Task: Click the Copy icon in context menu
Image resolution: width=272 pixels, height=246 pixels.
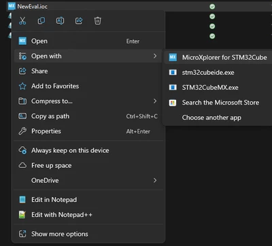Action: click(x=41, y=21)
